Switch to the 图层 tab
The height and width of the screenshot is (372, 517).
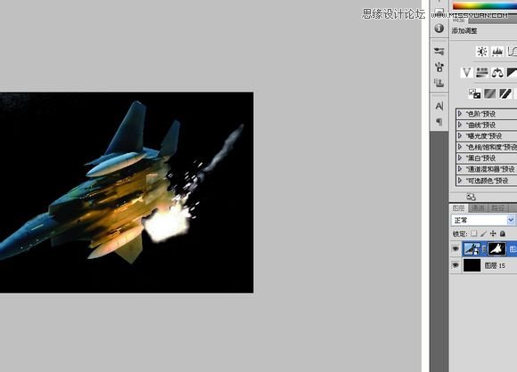459,208
